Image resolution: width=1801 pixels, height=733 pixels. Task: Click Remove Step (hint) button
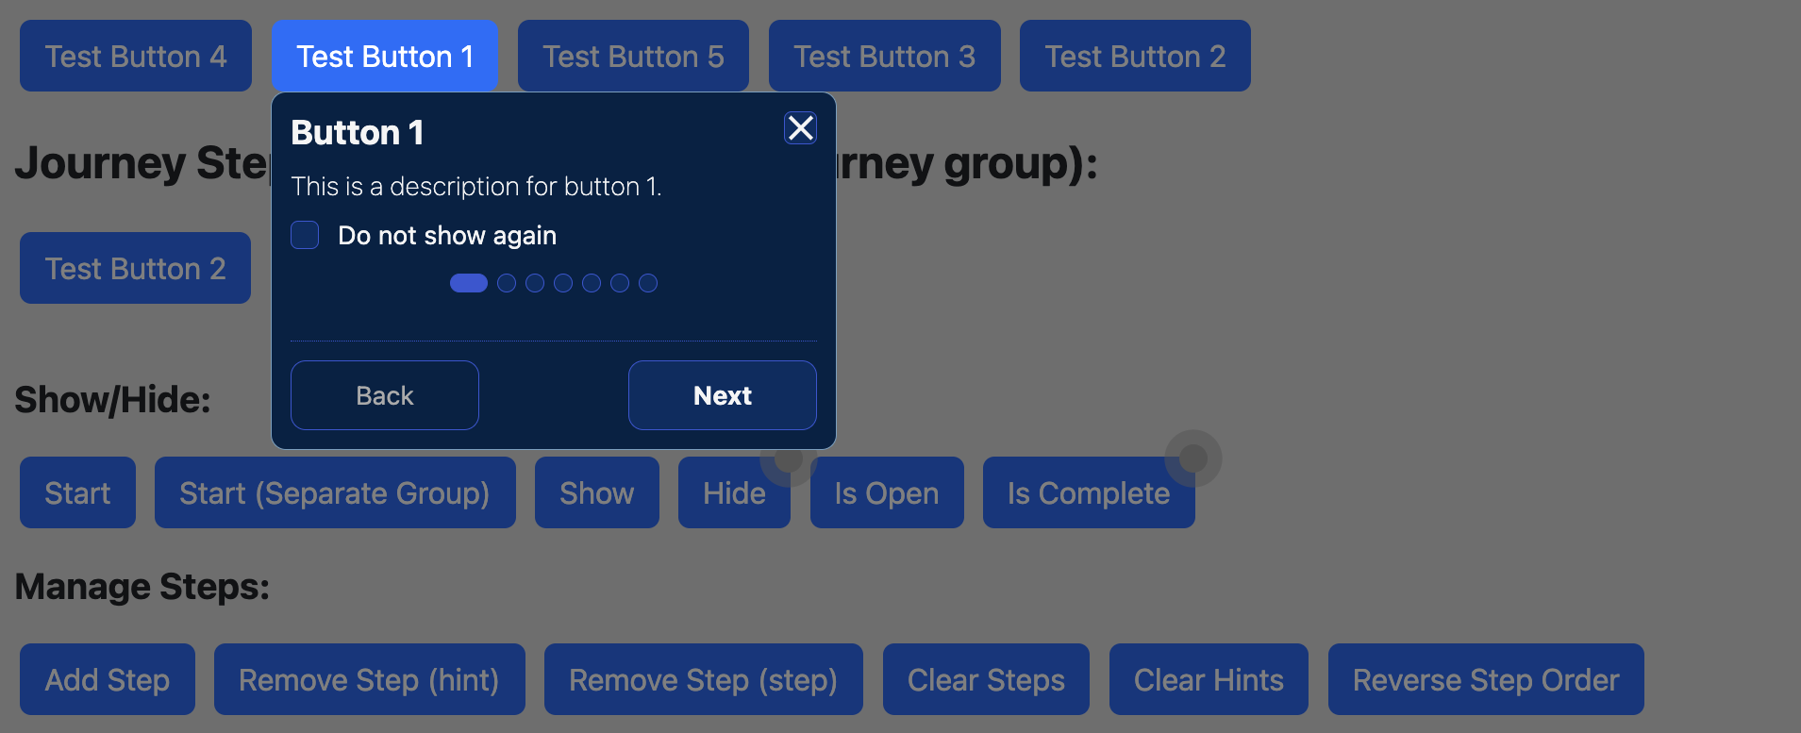(x=370, y=679)
